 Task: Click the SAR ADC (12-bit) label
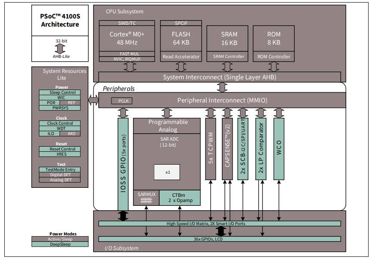click(x=169, y=142)
